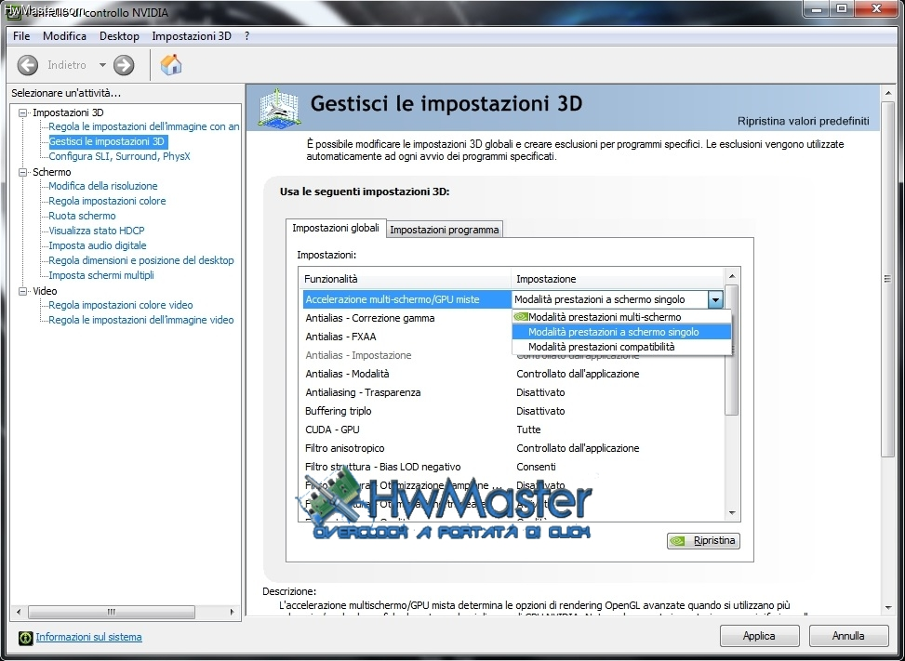Click main panel scroll down arrow
Viewport: 905px width, 661px height.
887,607
